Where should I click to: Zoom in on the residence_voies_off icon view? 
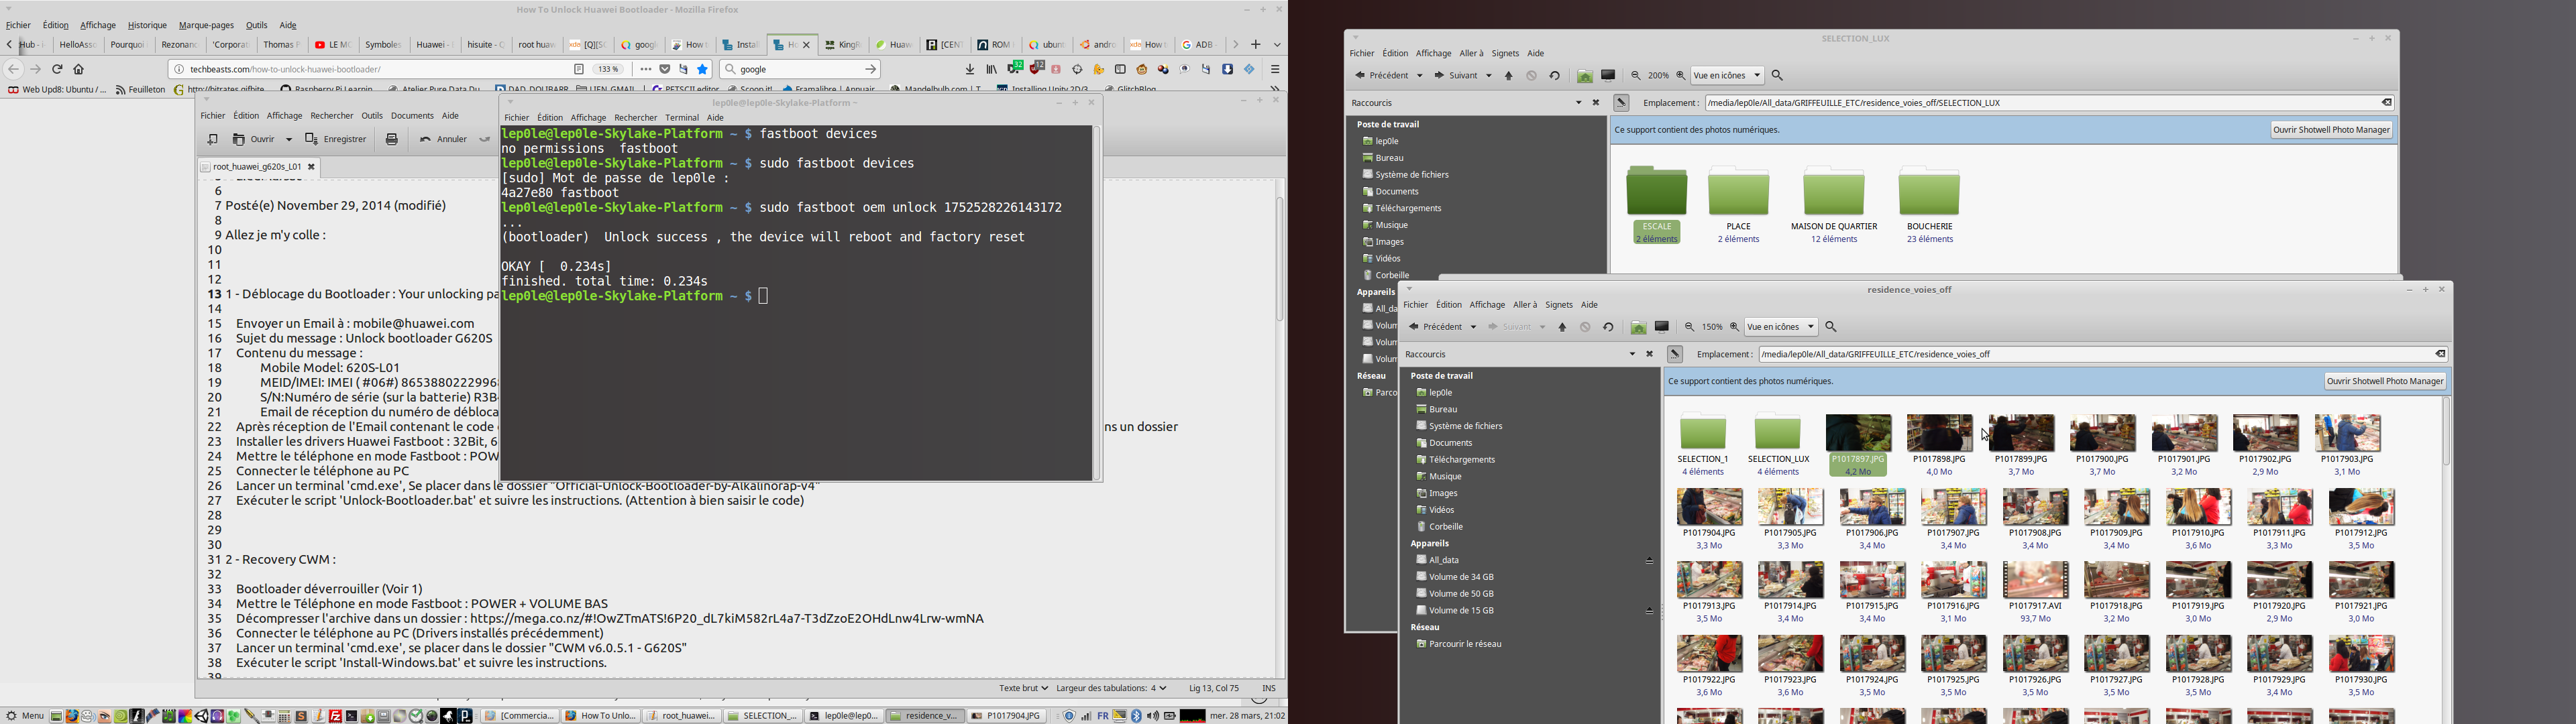[1735, 327]
